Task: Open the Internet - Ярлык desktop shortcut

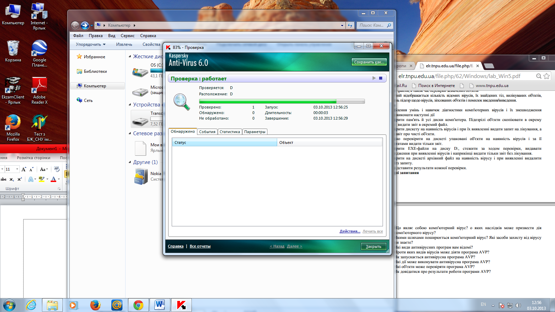Action: pyautogui.click(x=39, y=16)
